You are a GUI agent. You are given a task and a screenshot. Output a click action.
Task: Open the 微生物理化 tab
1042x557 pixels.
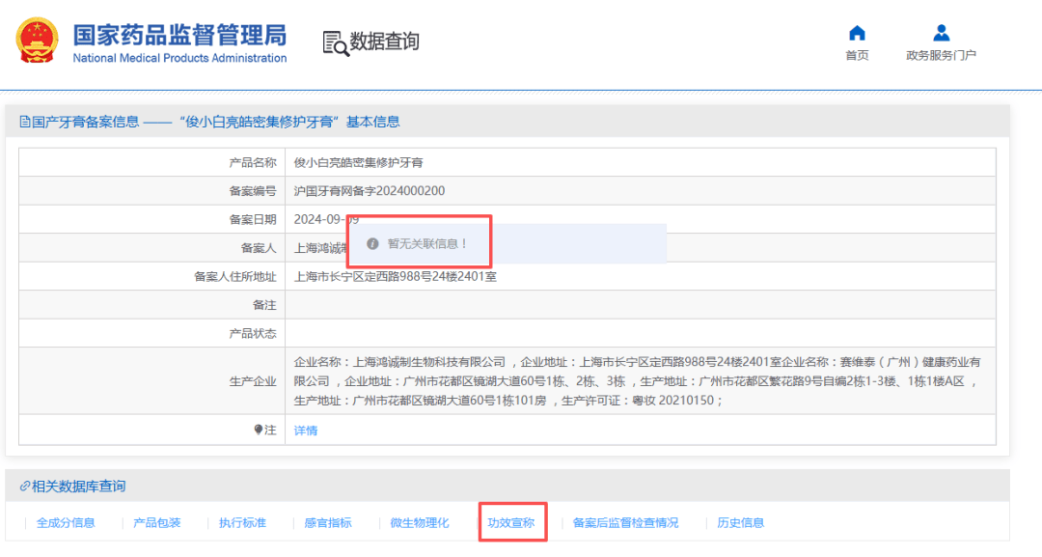[420, 523]
